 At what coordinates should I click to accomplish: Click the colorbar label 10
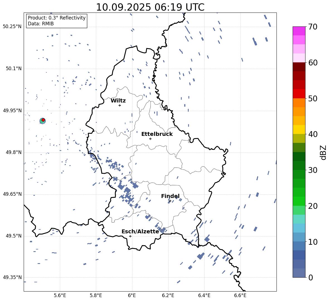point(313,242)
